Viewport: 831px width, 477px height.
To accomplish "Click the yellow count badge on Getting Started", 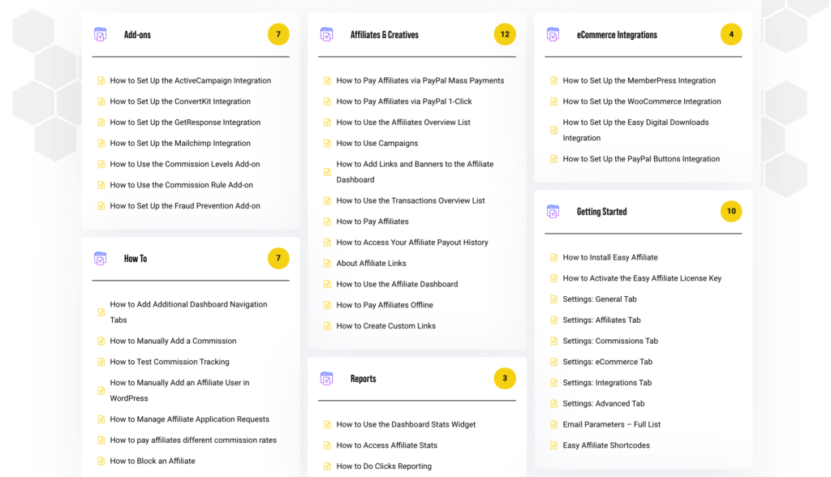I will point(731,211).
